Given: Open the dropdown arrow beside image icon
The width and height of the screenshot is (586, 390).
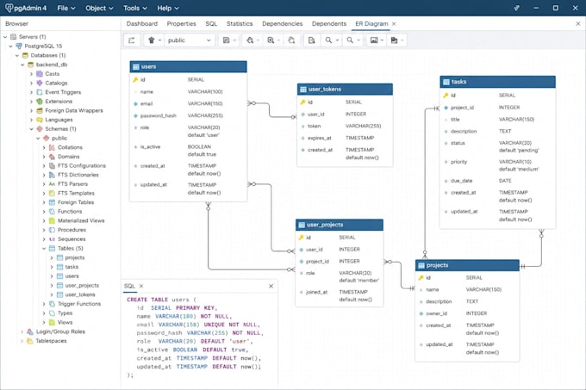Looking at the screenshot, I should (x=382, y=40).
